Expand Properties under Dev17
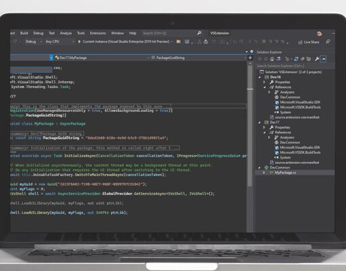This screenshot has width=346, height=271. (265, 127)
